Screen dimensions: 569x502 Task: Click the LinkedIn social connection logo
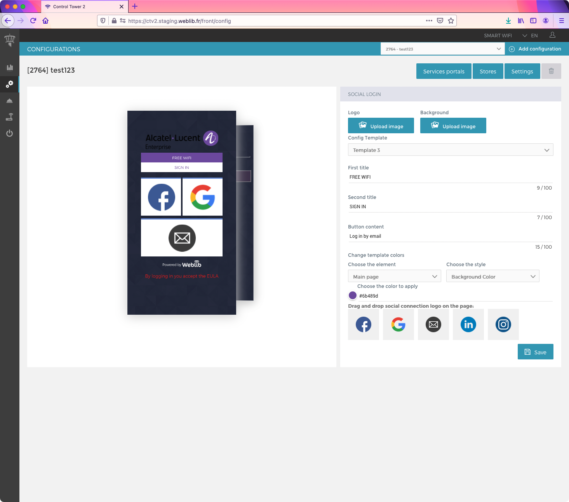468,324
